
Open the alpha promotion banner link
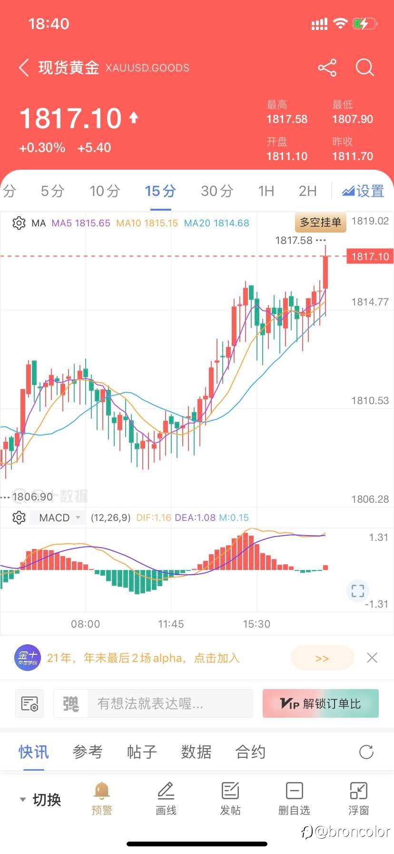tap(322, 658)
